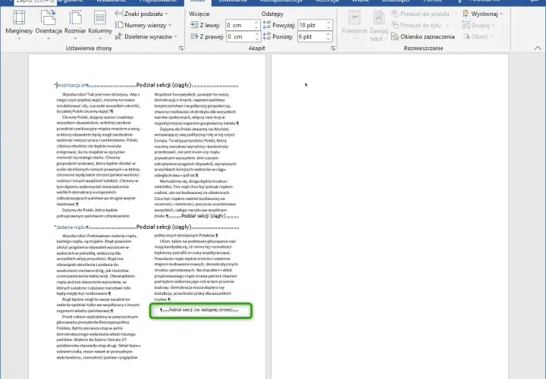This screenshot has width=546, height=379.
Task: Click the 'Podział sekcji (na następnej stronie)' marker
Action: [200, 310]
